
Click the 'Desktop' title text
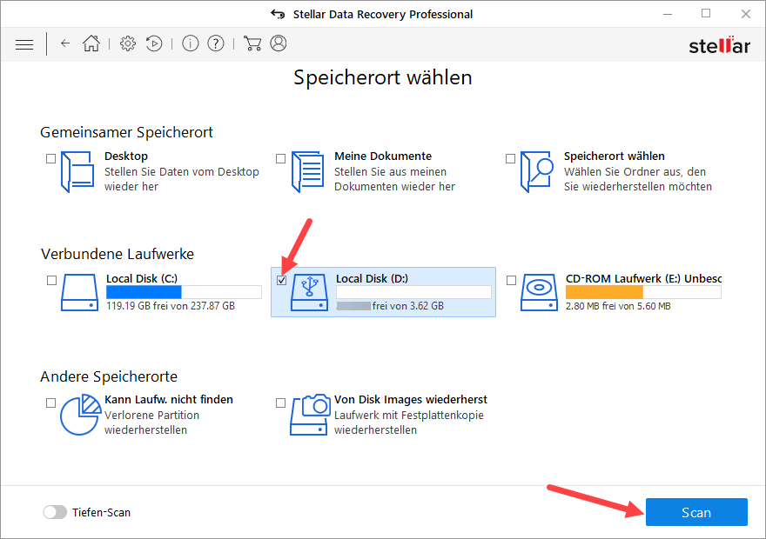[126, 156]
